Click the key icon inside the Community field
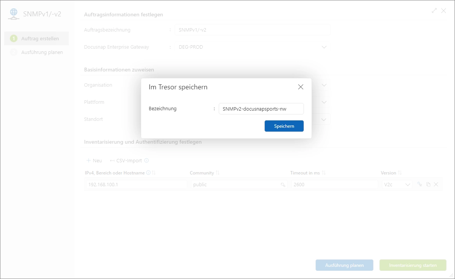The width and height of the screenshot is (455, 279). point(283,184)
